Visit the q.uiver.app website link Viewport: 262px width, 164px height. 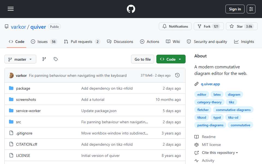click(210, 84)
